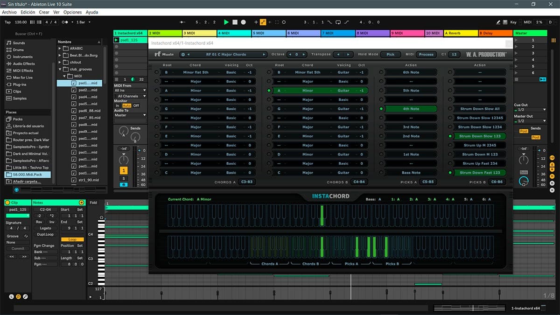Click the Tap tempo button
Viewport: 560px width, 315px height.
point(7,22)
